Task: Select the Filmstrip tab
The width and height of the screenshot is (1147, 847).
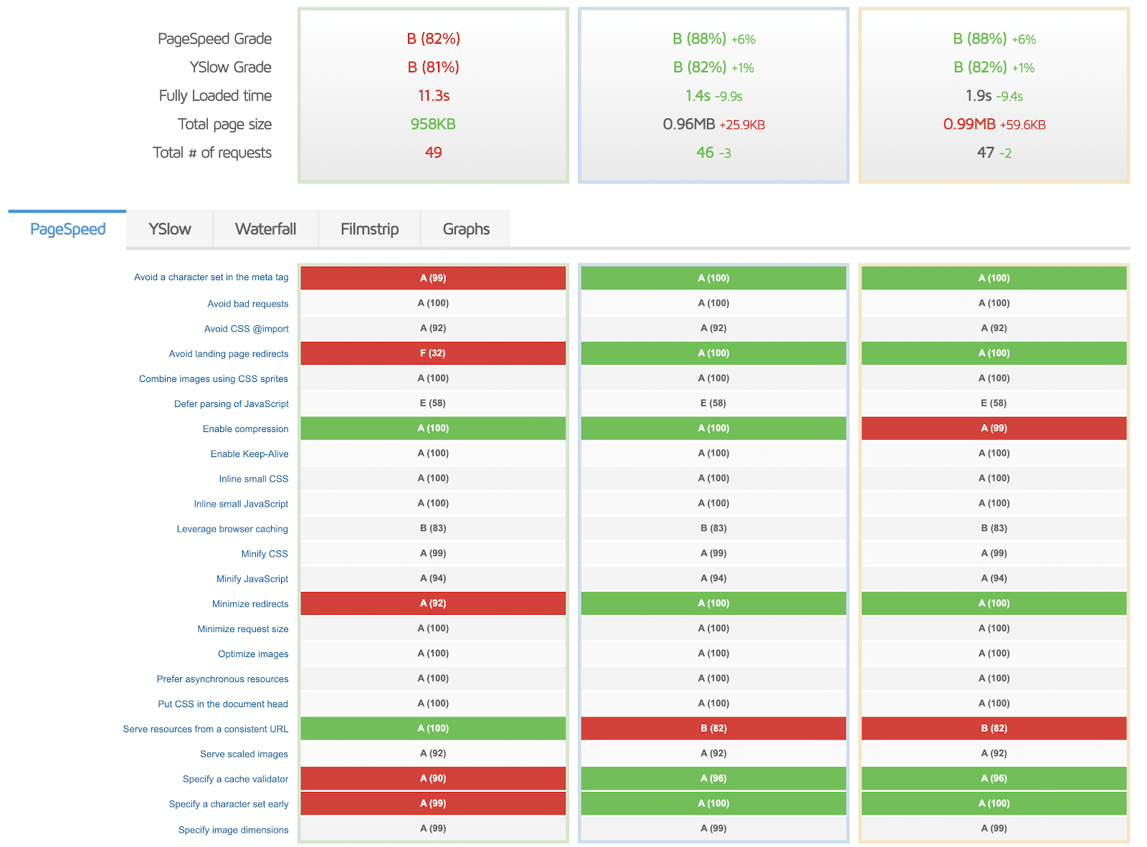Action: (x=369, y=229)
